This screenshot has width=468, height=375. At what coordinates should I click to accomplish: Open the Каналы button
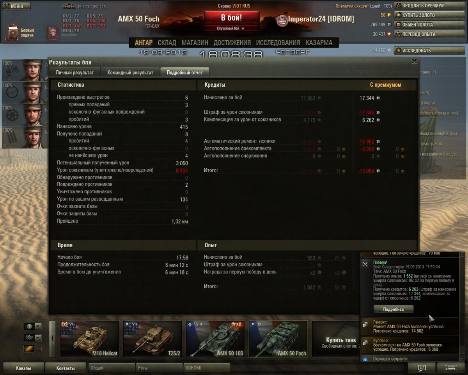[23, 368]
